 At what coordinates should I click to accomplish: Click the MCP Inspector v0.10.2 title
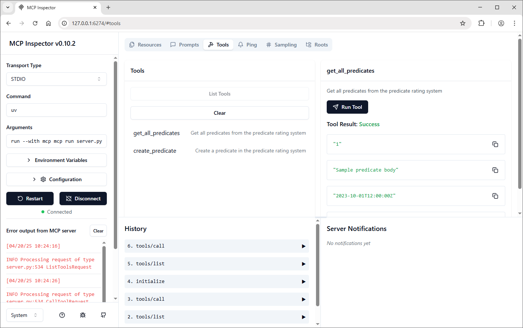pyautogui.click(x=43, y=44)
